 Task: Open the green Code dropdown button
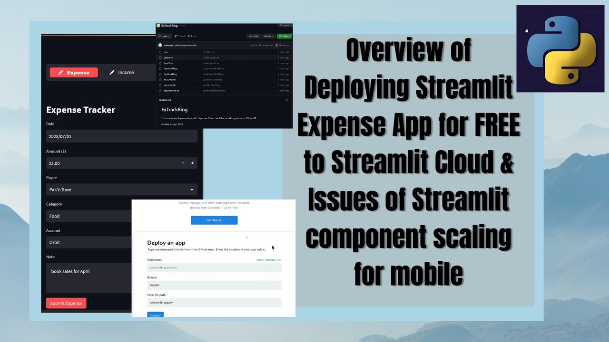(284, 36)
